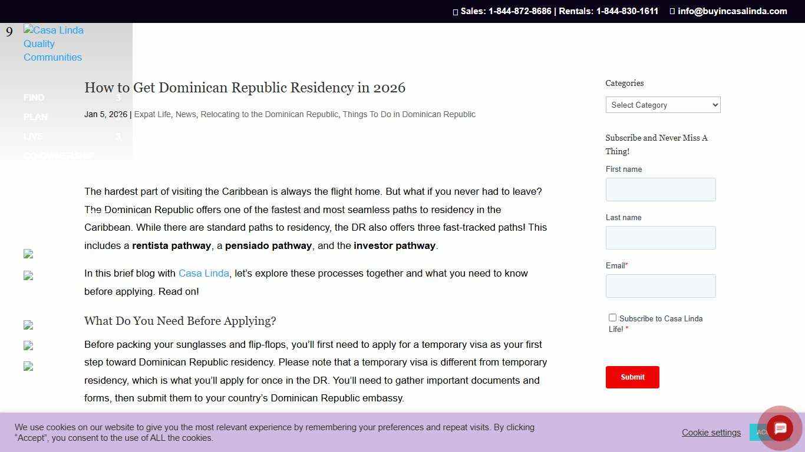This screenshot has height=452, width=805.
Task: Open the Relocating to the Dominican Republic link
Action: [x=269, y=114]
